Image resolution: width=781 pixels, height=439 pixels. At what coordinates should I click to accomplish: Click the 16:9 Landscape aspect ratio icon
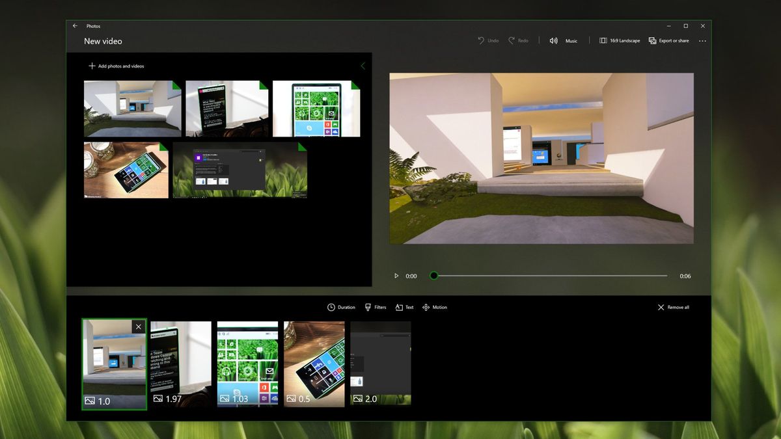tap(604, 40)
